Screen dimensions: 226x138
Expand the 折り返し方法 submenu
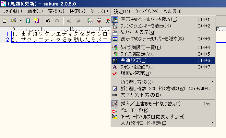(x=137, y=81)
